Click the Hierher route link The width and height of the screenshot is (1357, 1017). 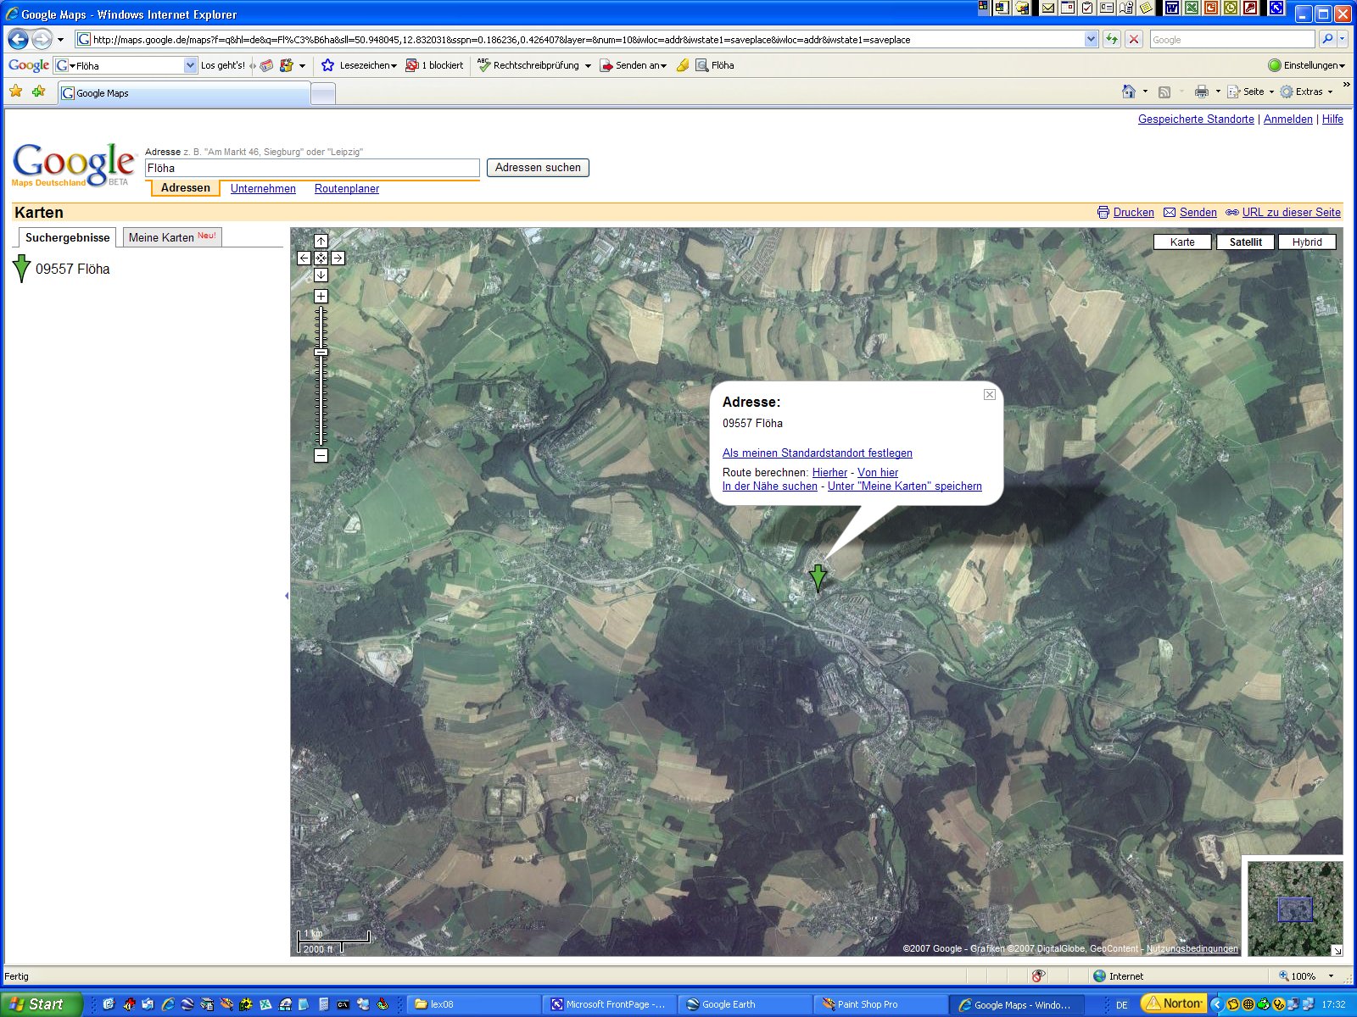tap(829, 473)
